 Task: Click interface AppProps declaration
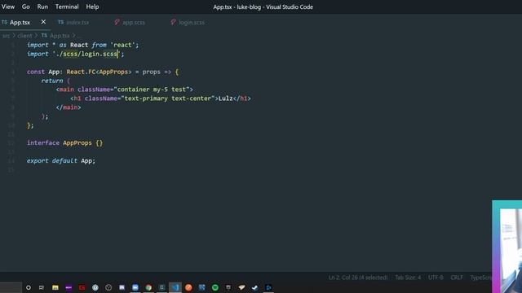pos(64,143)
